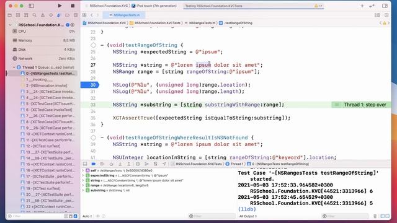Open the Report navigator icon
397x223 pixels.
pos(76,15)
